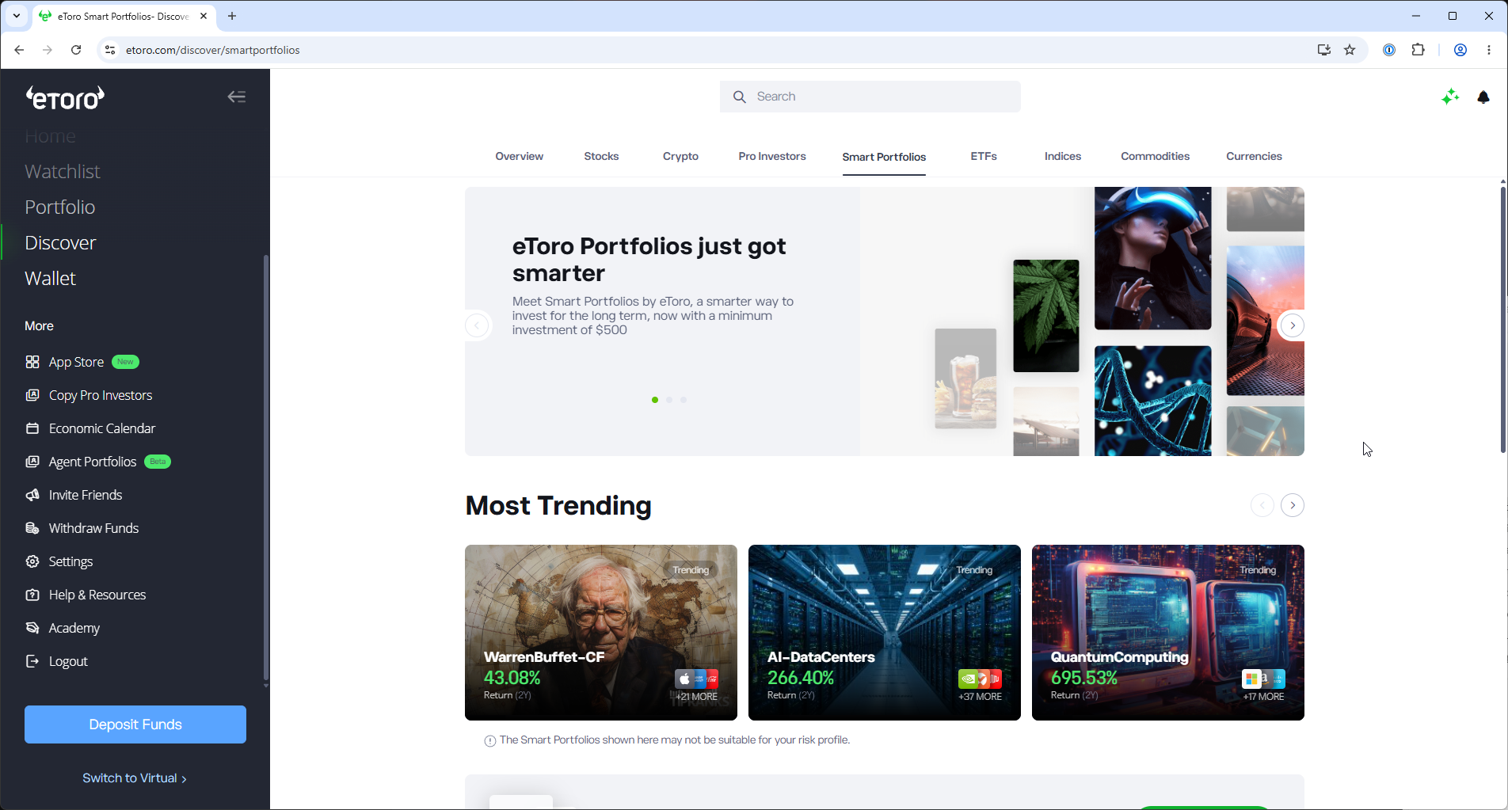Click the Settings gear icon

tap(32, 561)
